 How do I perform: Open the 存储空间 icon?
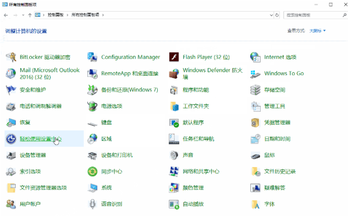[255, 90]
